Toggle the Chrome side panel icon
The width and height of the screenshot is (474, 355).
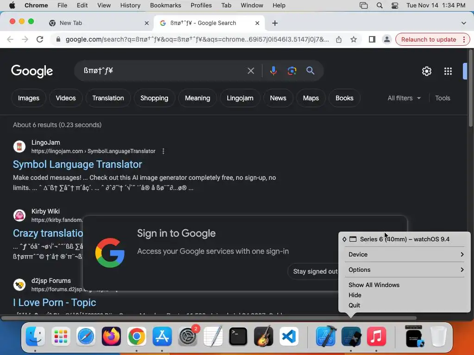click(372, 39)
